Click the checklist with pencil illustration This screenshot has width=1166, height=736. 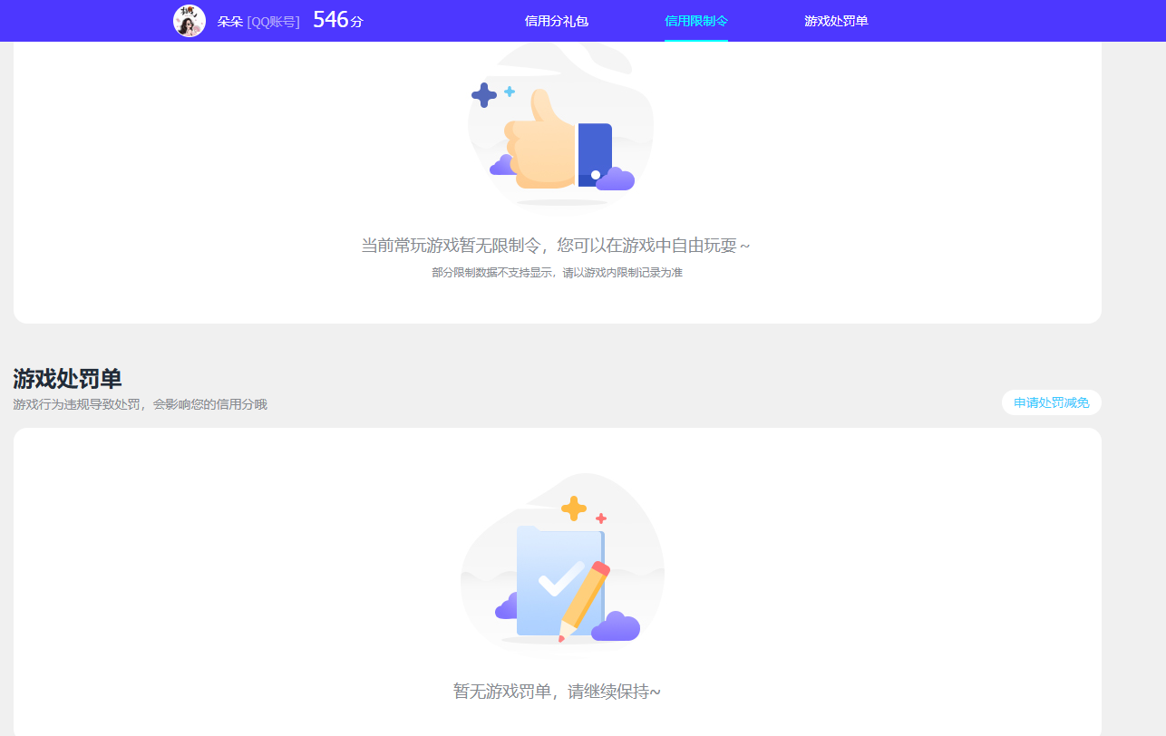[562, 563]
